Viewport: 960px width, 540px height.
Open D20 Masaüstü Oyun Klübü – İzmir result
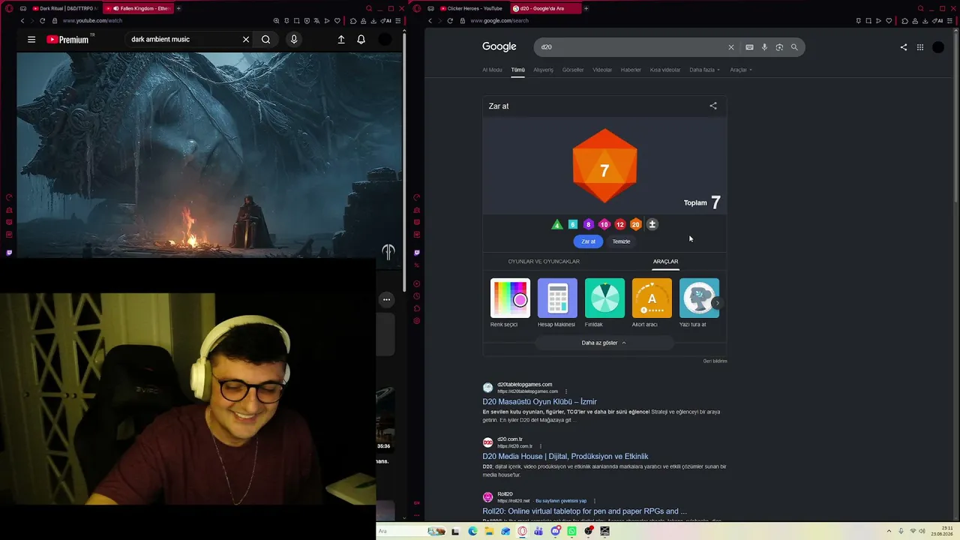coord(540,402)
